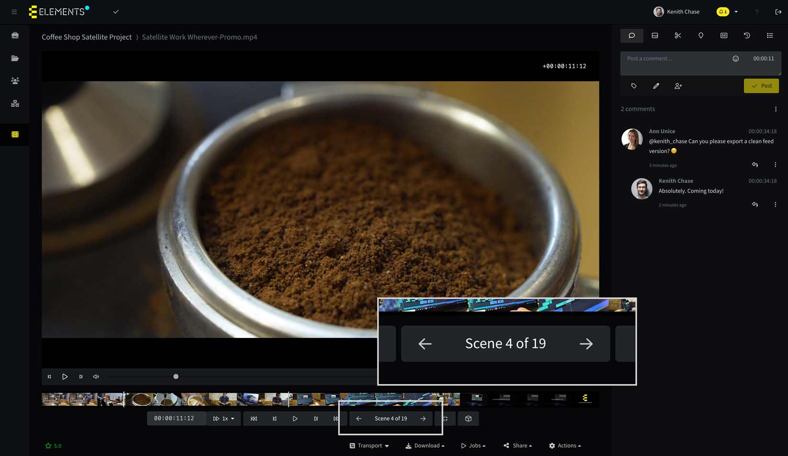Click the emoji icon in the comment box
The image size is (788, 456).
tap(736, 58)
